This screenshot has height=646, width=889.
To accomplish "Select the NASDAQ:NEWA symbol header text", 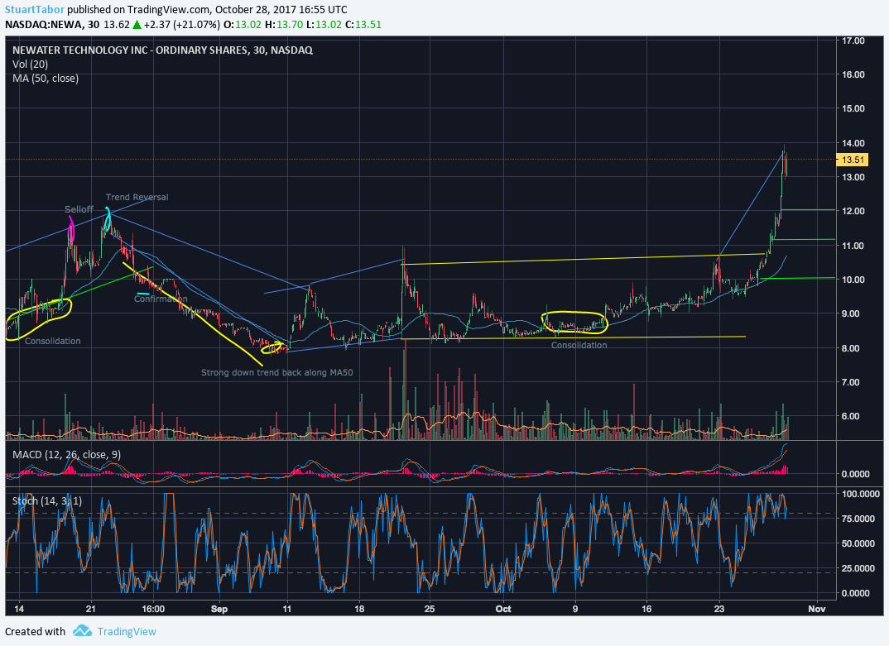I will pyautogui.click(x=44, y=24).
